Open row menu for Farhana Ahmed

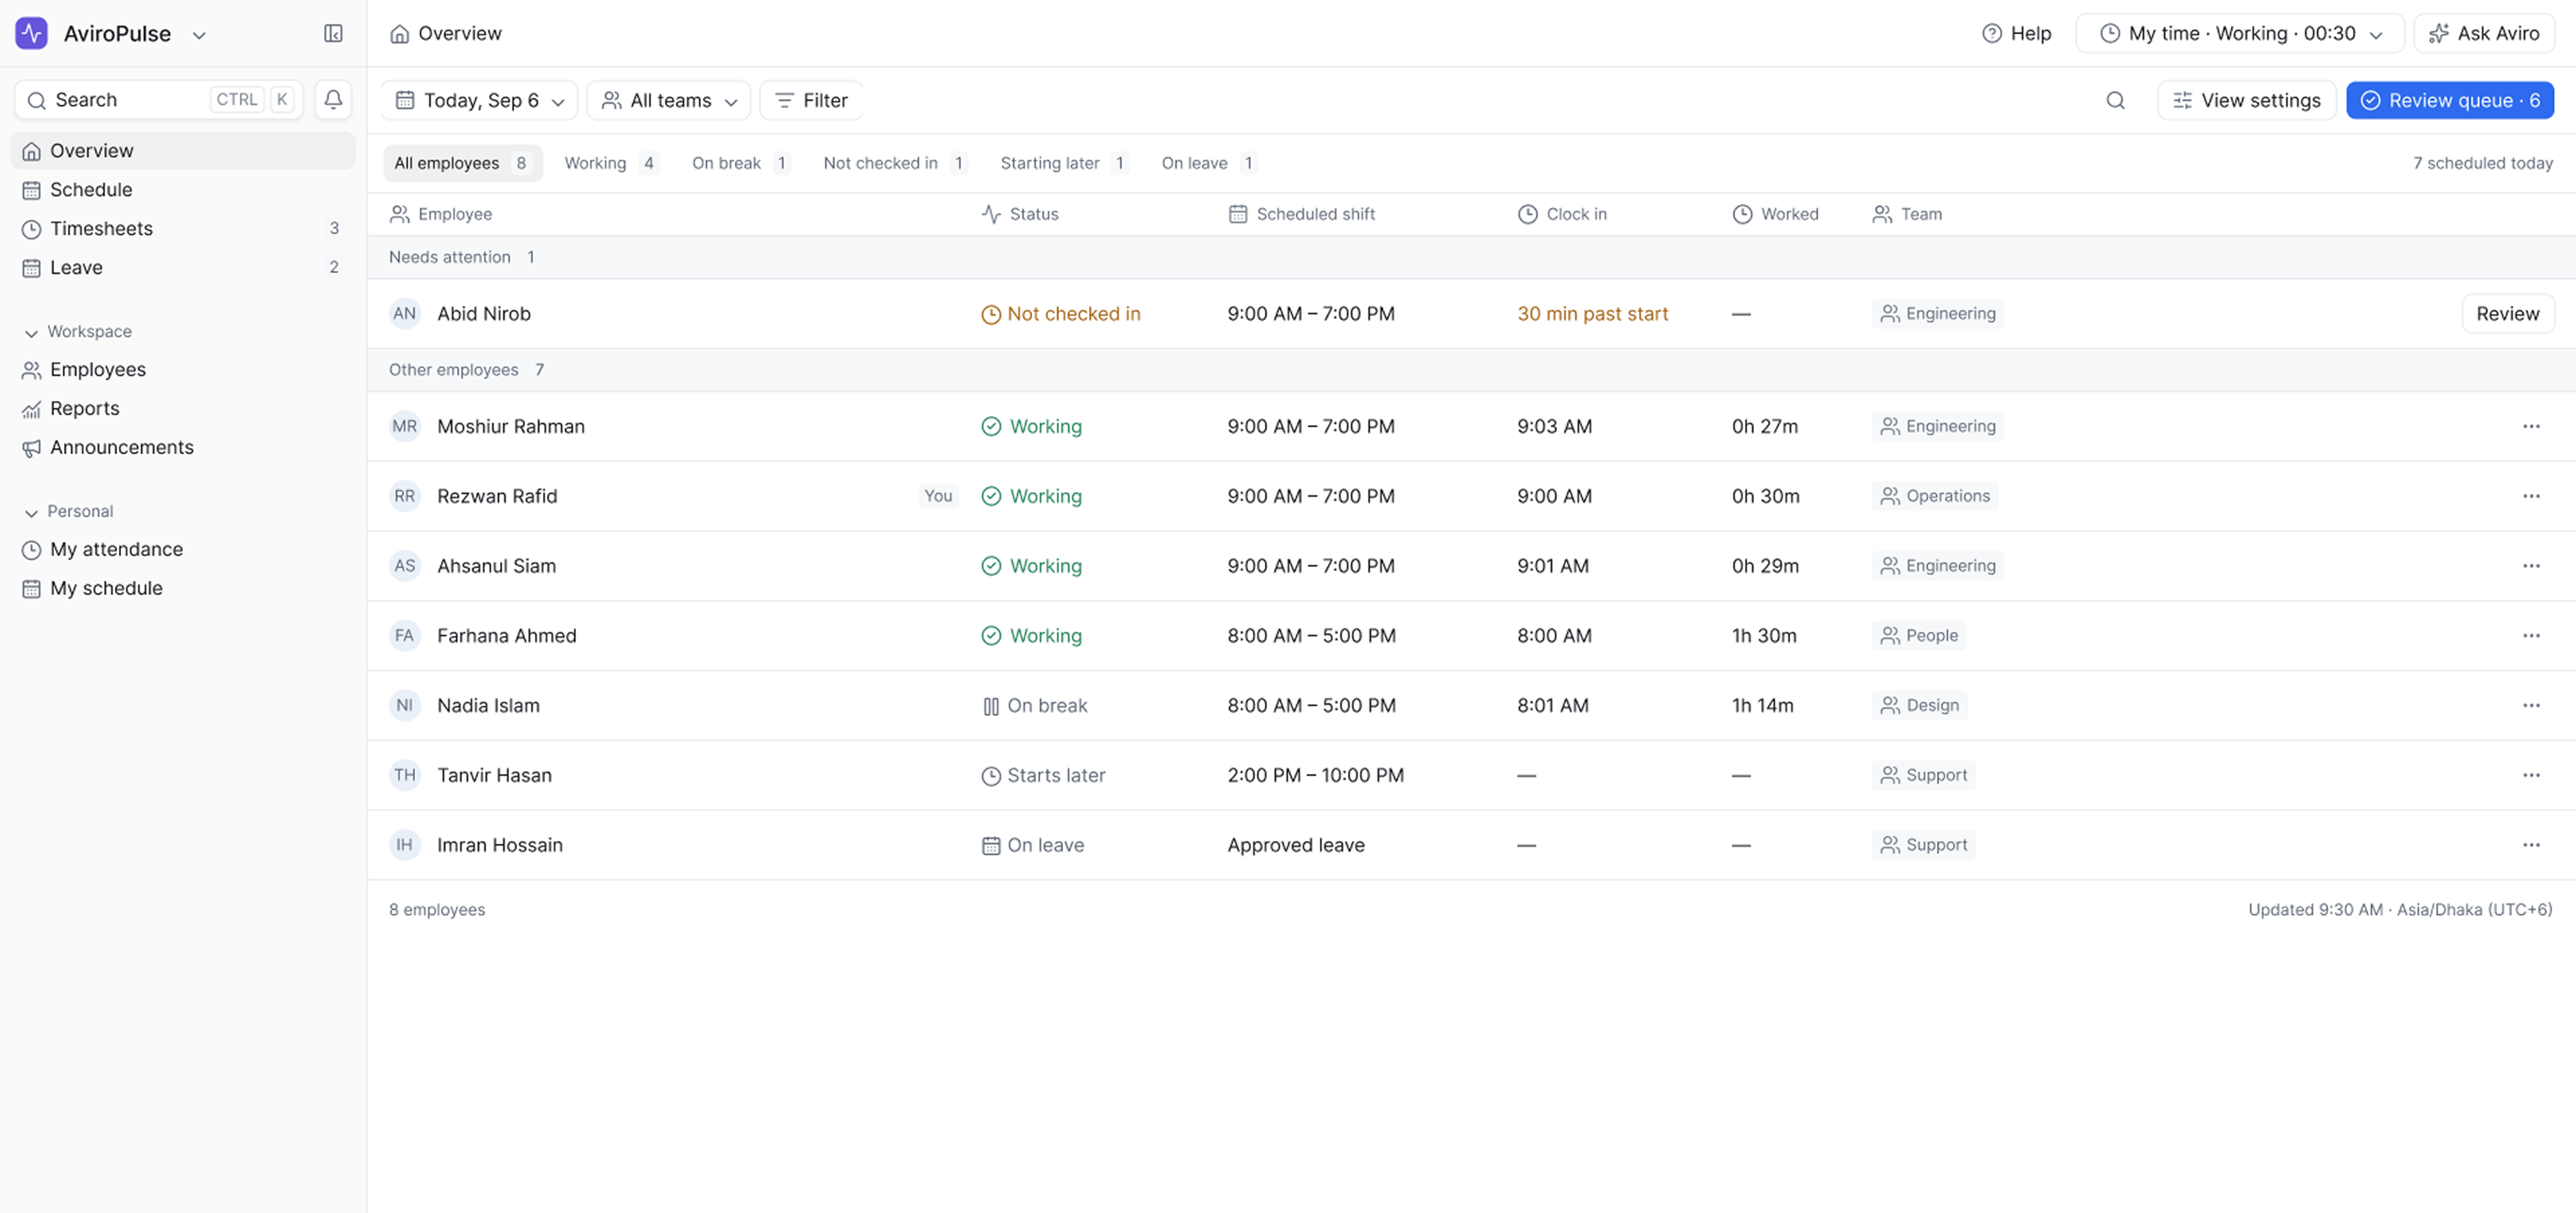click(2531, 635)
